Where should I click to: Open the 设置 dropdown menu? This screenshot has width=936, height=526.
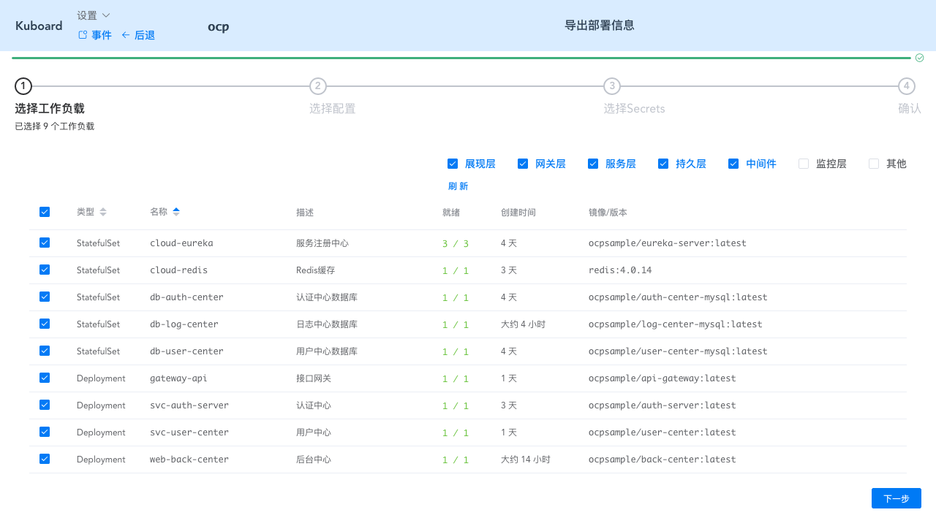point(94,15)
